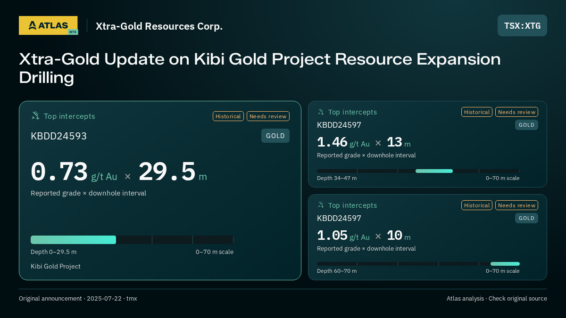566x318 pixels.
Task: Click the 0–70 m scale label in the 1.46 g/t card
Action: pyautogui.click(x=503, y=178)
